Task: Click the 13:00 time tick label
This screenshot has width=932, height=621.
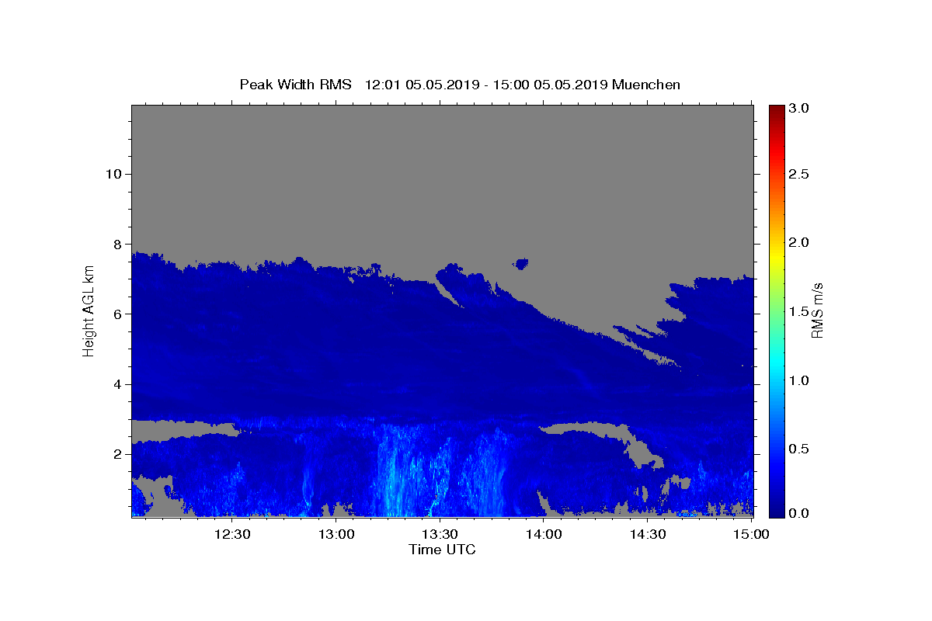Action: coord(336,534)
